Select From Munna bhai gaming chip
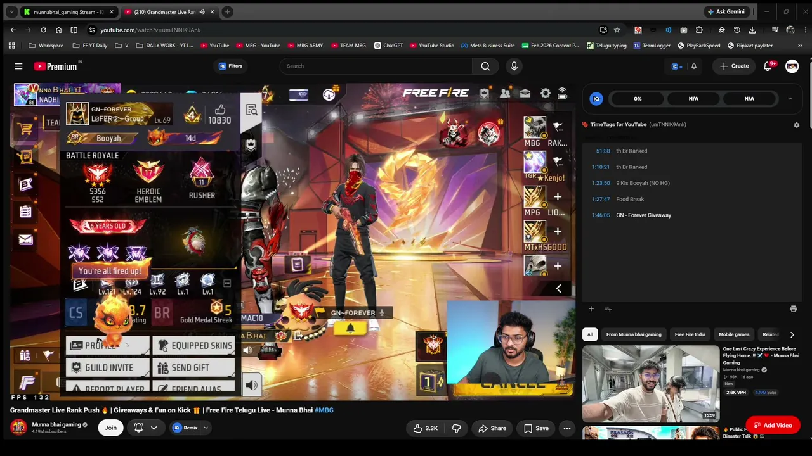The width and height of the screenshot is (812, 456). pyautogui.click(x=634, y=334)
